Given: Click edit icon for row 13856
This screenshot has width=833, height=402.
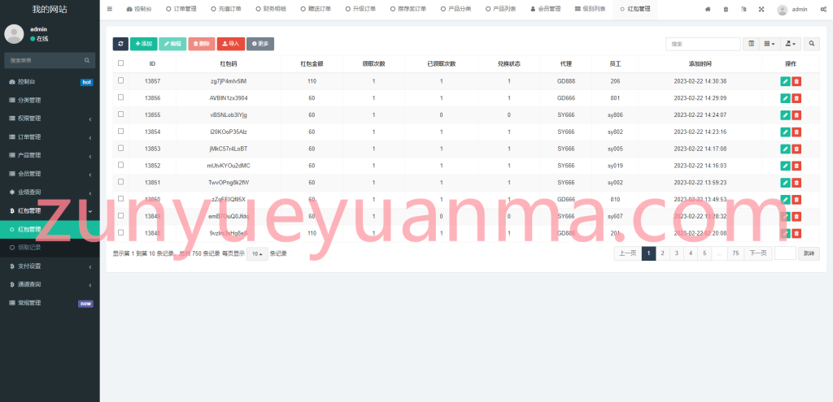Looking at the screenshot, I should pos(786,98).
